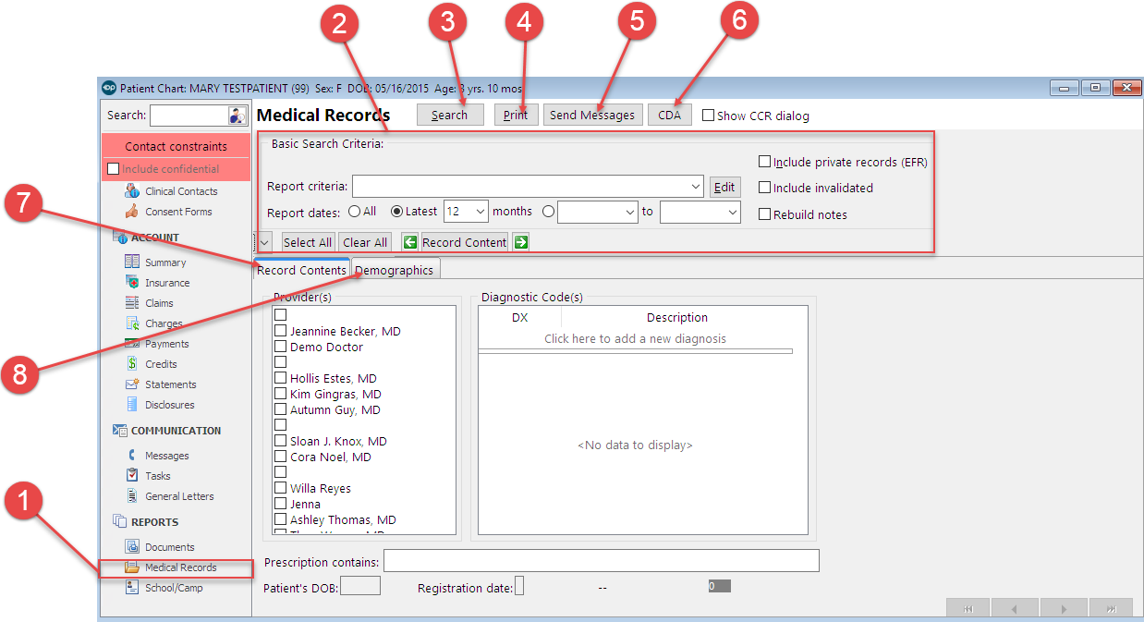Select the Latest months radio button

(397, 212)
